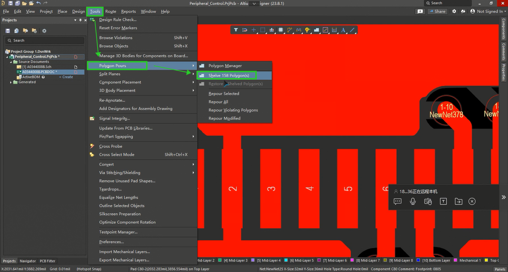The height and width of the screenshot is (272, 508).
Task: Open project settings gear in Projects panel
Action: (44, 31)
